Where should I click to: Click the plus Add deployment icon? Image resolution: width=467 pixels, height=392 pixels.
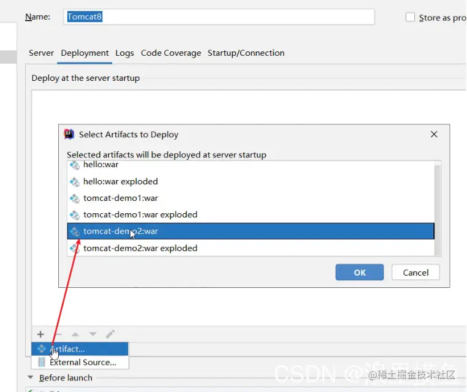[x=40, y=334]
